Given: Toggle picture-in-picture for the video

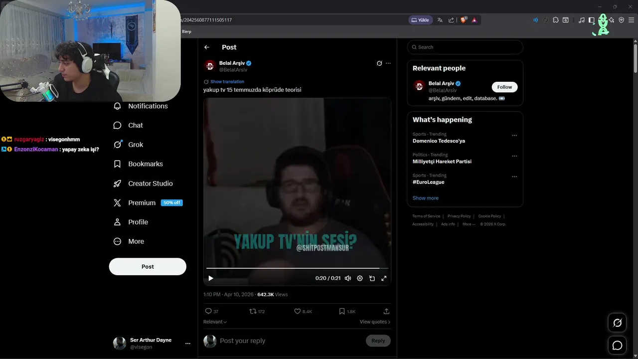Looking at the screenshot, I should pos(372,278).
